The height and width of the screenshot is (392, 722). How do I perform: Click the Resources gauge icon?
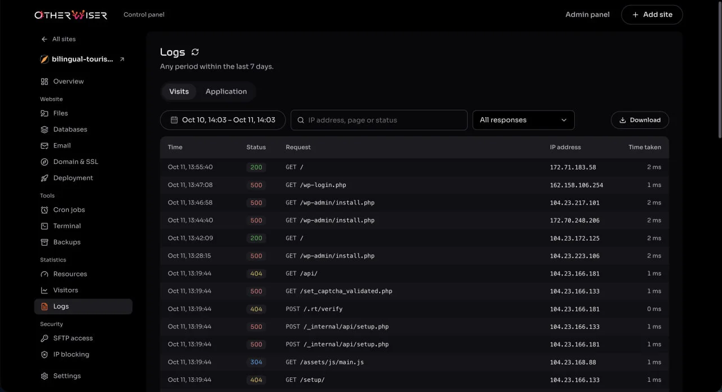[x=45, y=274]
